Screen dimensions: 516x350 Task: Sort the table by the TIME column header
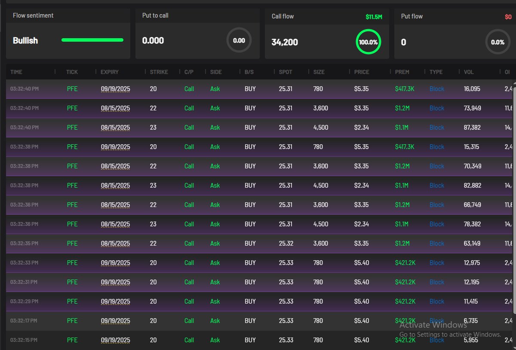tap(16, 72)
